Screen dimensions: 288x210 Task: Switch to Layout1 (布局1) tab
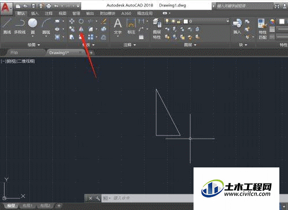[x=28, y=205]
